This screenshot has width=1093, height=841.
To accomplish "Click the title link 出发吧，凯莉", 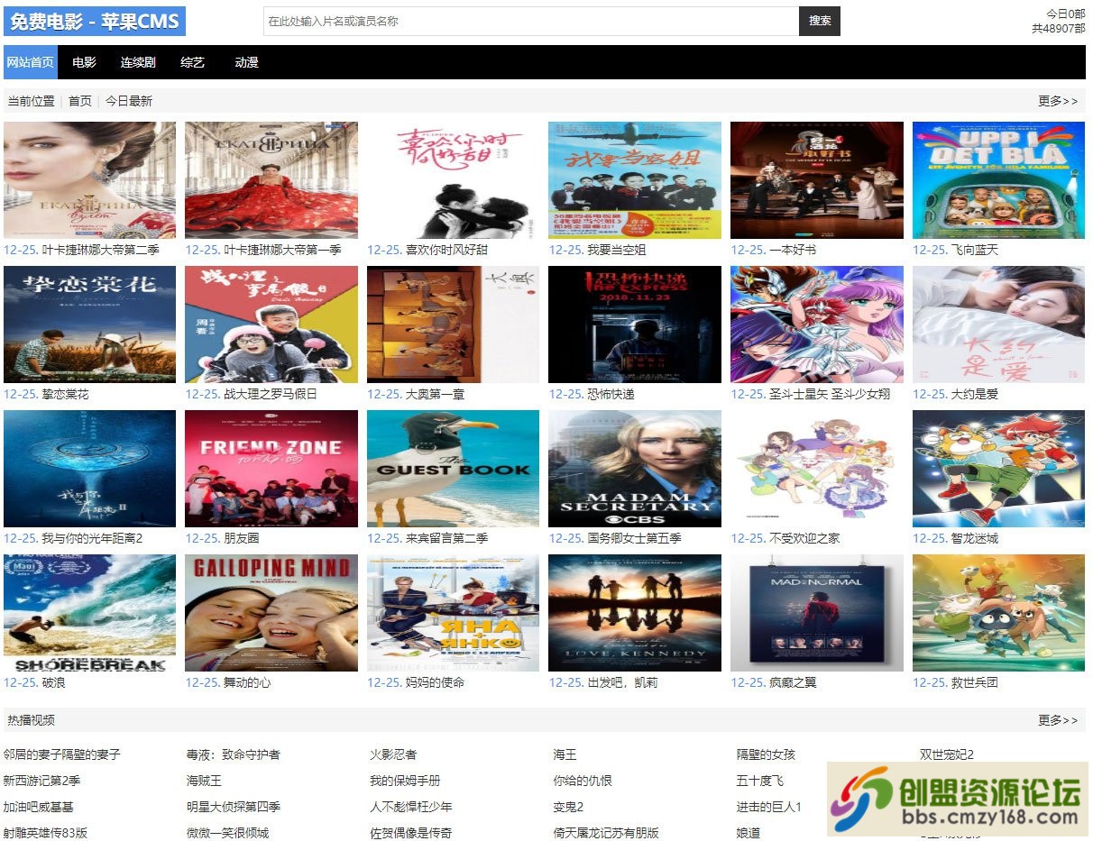I will click(622, 682).
